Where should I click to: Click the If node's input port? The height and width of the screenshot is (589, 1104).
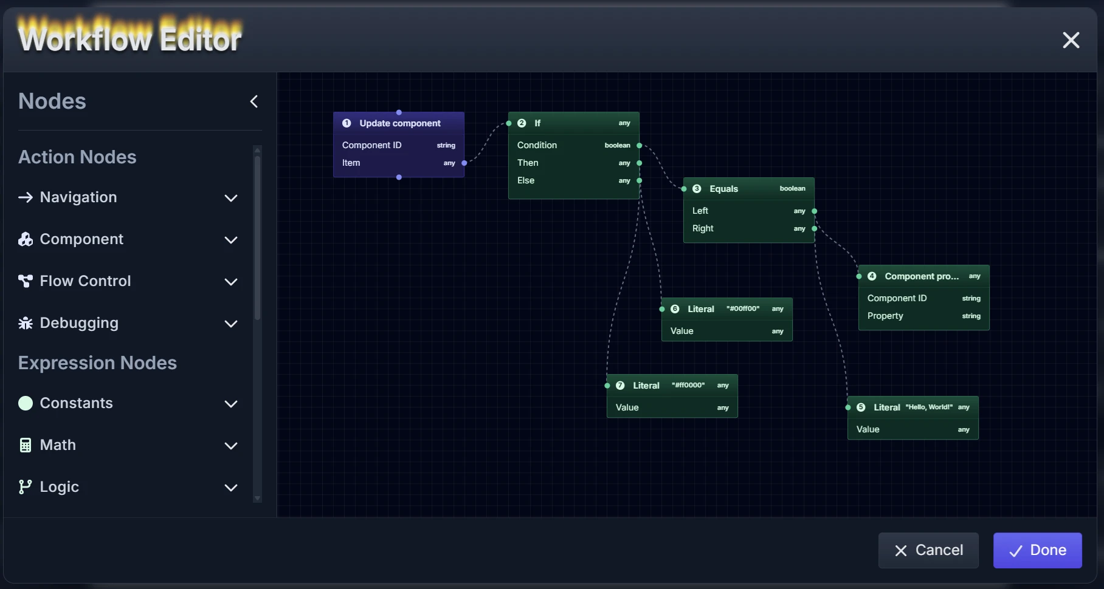pos(509,123)
